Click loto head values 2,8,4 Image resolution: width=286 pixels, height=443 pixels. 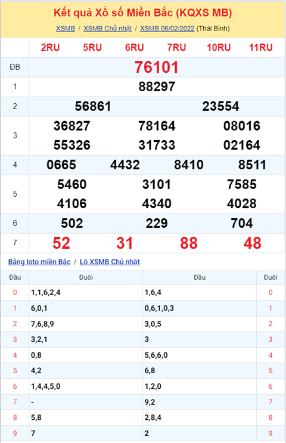153,417
